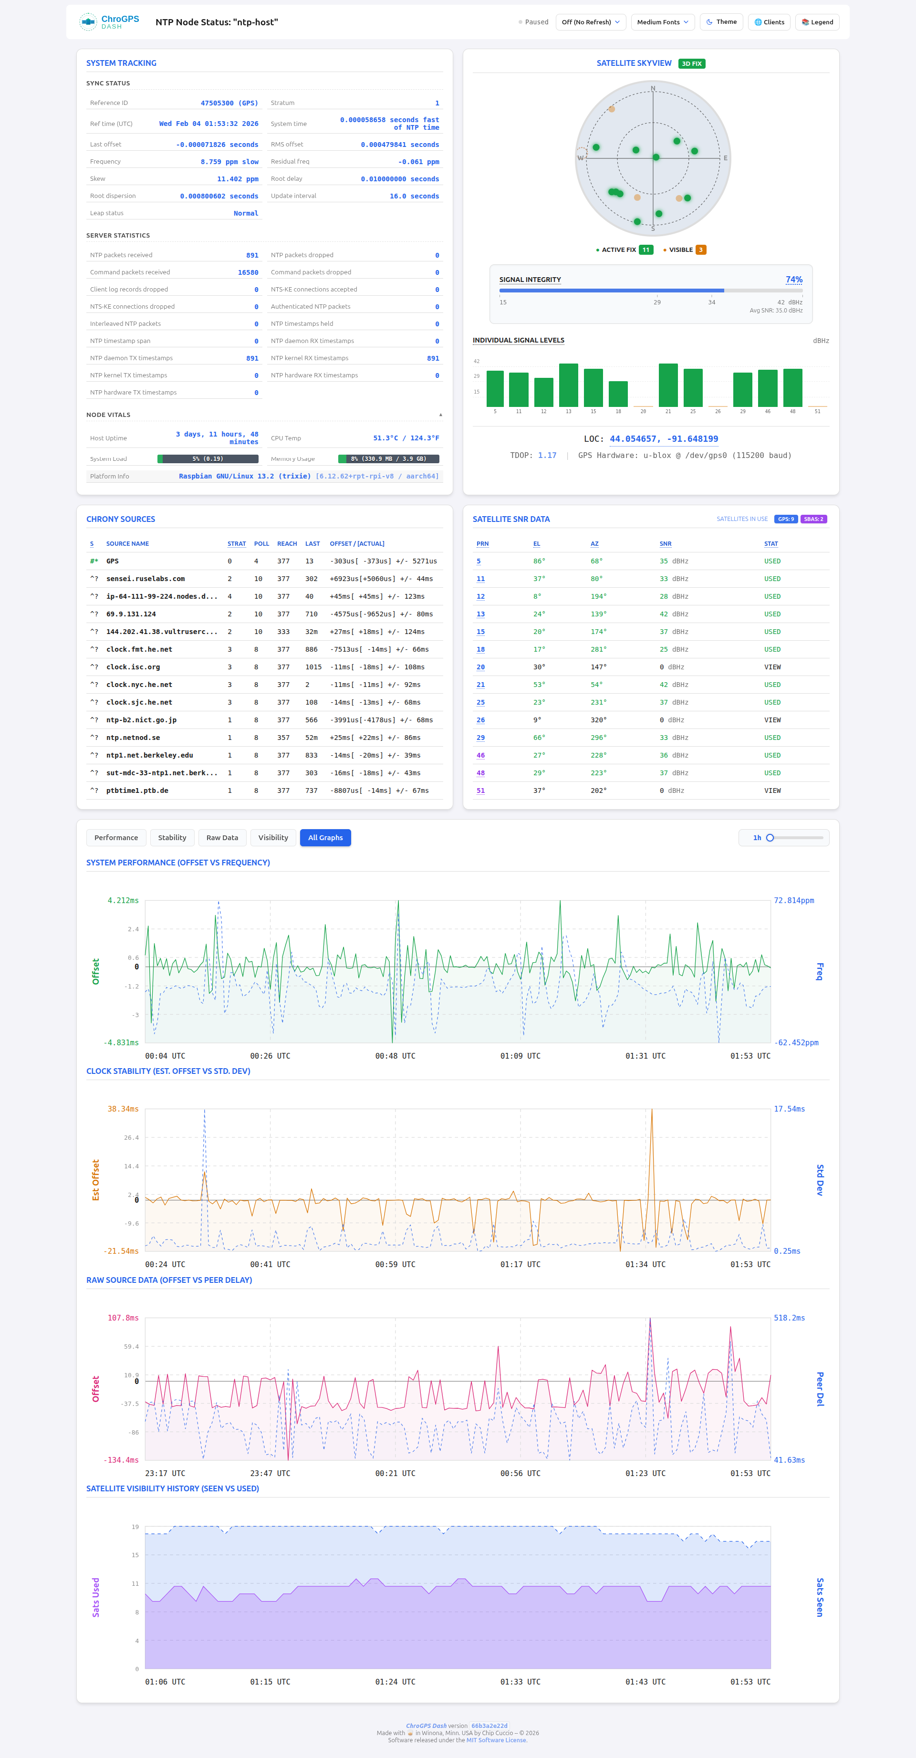Collapse the Node Vitals section arrow
Viewport: 916px width, 1758px height.
point(440,415)
